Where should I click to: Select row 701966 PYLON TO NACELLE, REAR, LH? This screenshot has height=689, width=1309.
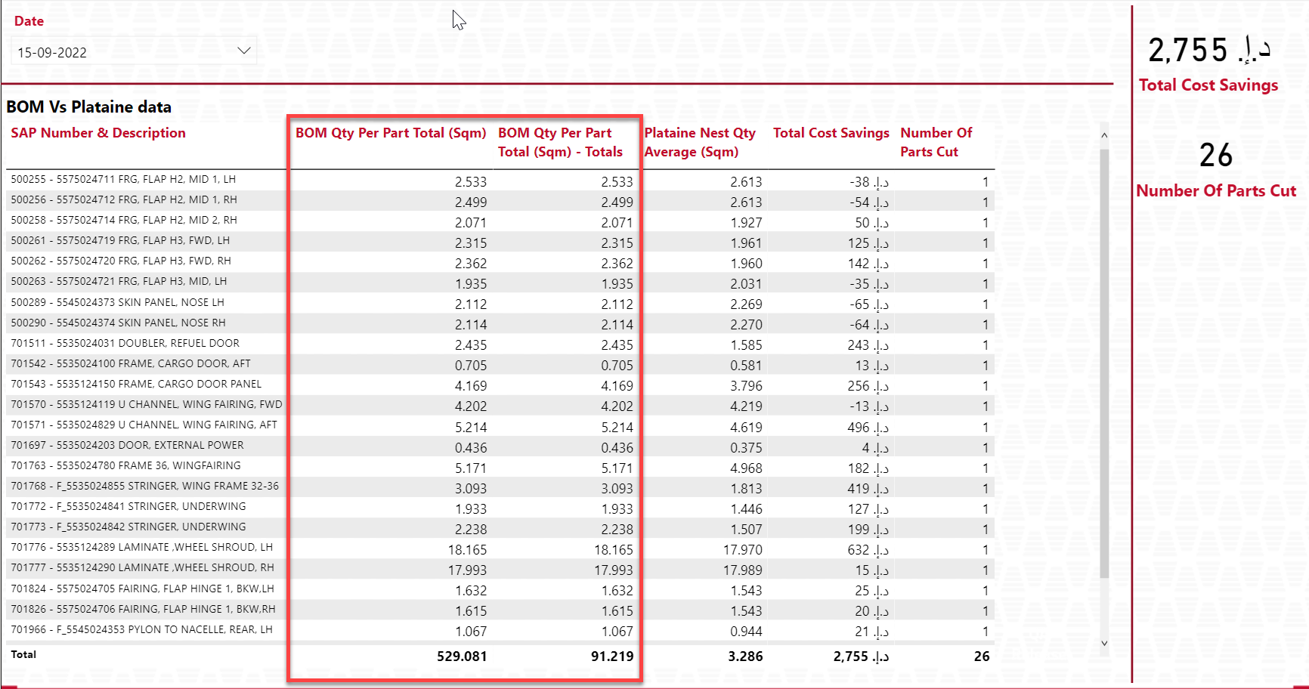141,629
